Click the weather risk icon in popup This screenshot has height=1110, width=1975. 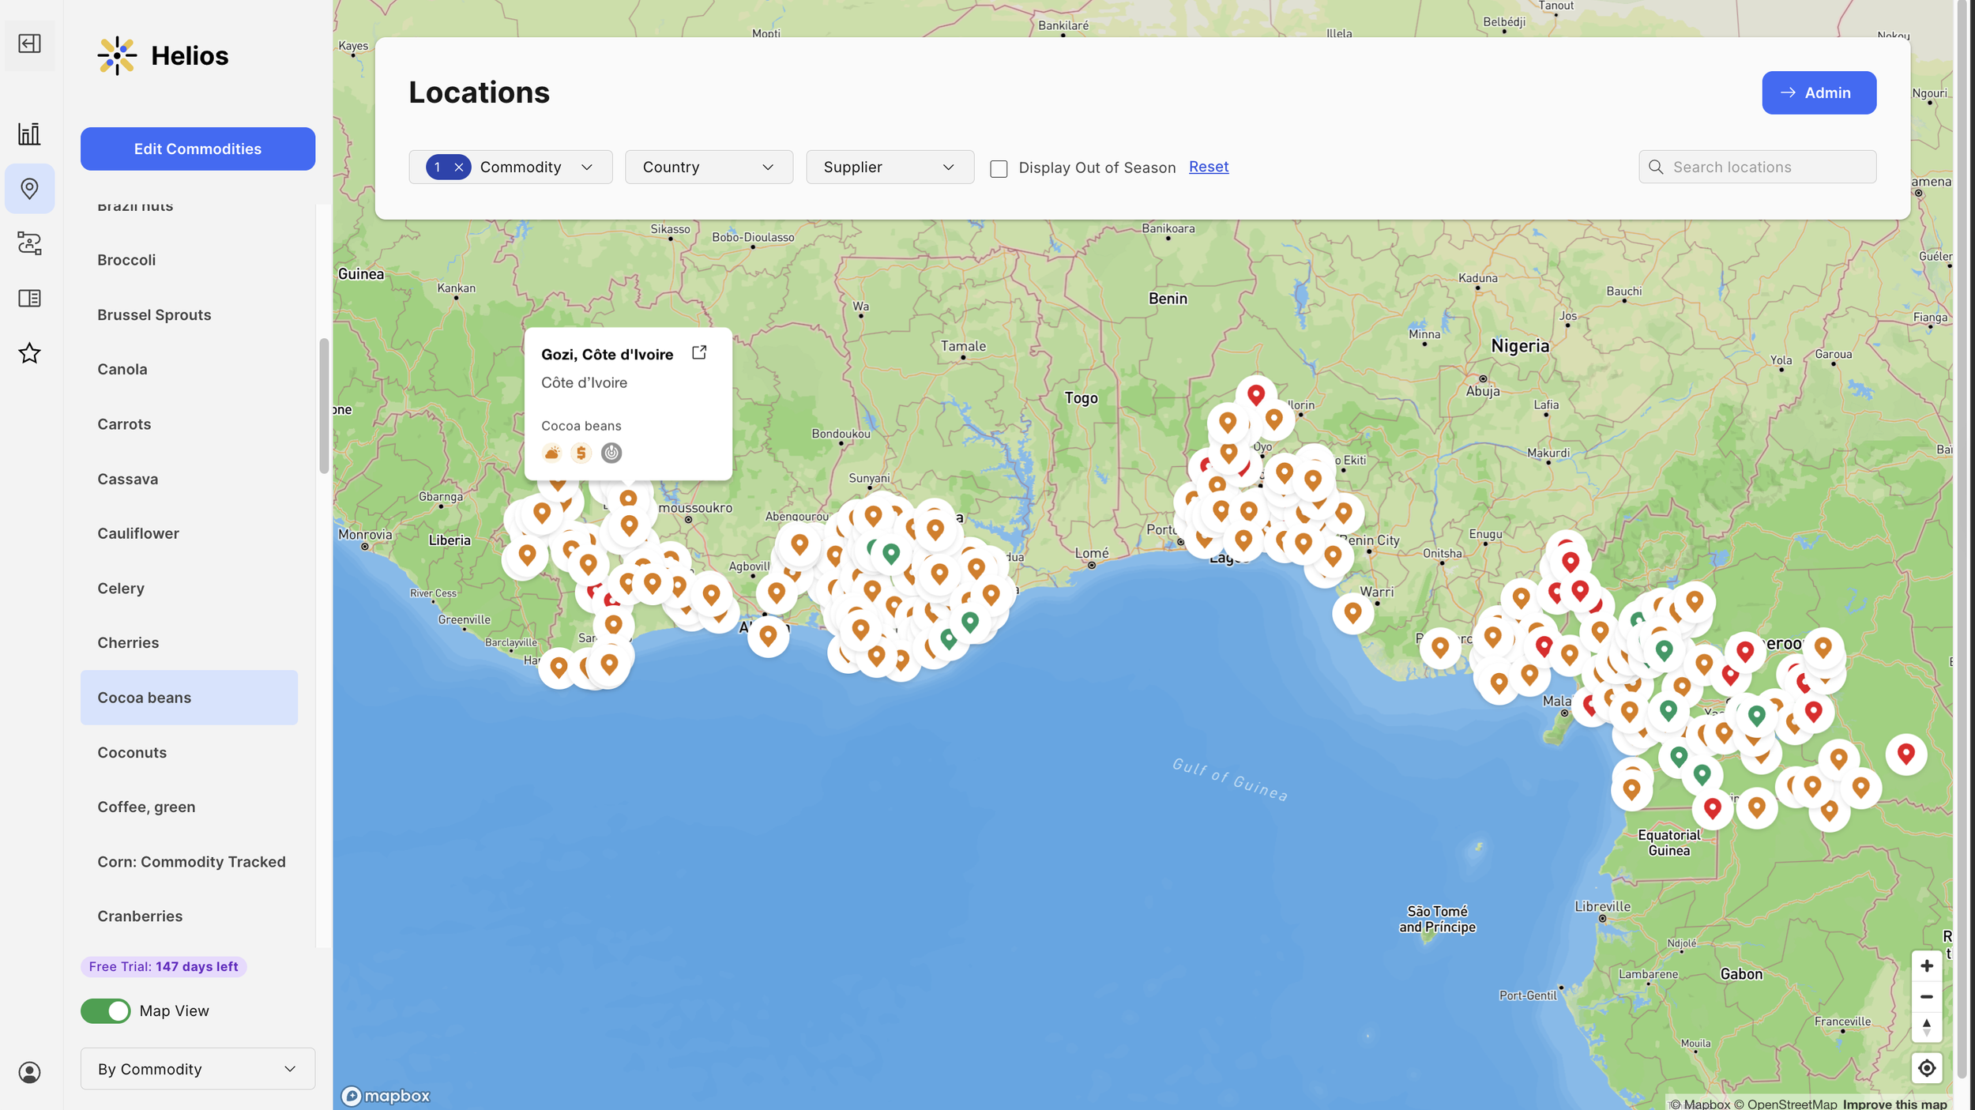click(551, 453)
